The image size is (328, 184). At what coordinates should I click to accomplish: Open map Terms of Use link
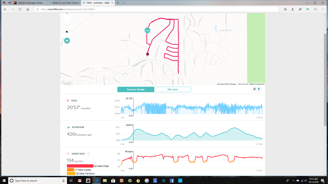pyautogui.click(x=243, y=84)
